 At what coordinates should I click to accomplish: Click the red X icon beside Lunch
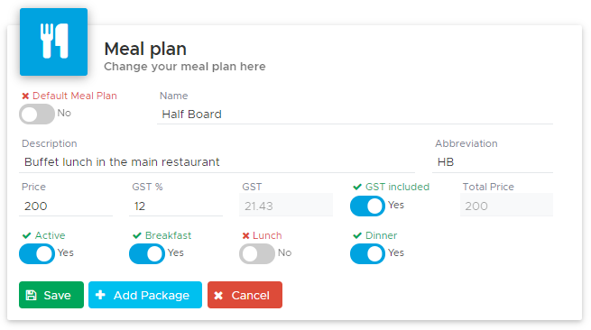245,236
